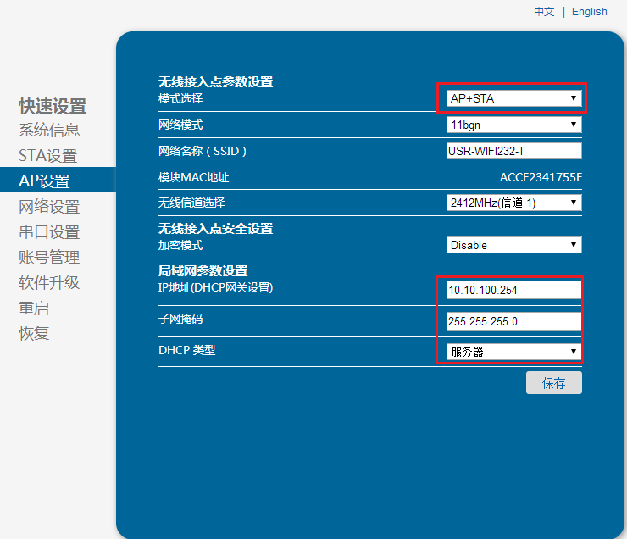The image size is (627, 539).
Task: Open the 软件升级 page
Action: 49,283
